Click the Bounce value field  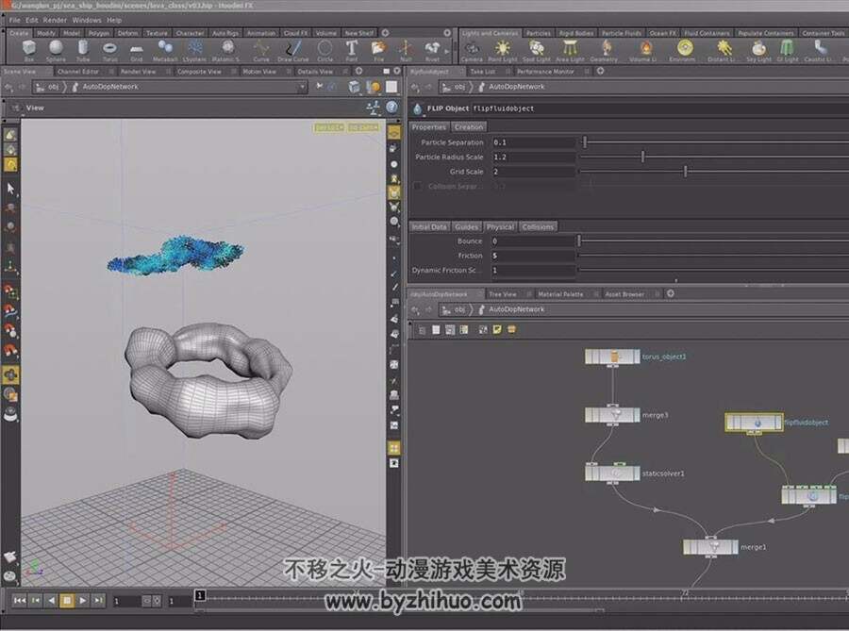coord(533,241)
